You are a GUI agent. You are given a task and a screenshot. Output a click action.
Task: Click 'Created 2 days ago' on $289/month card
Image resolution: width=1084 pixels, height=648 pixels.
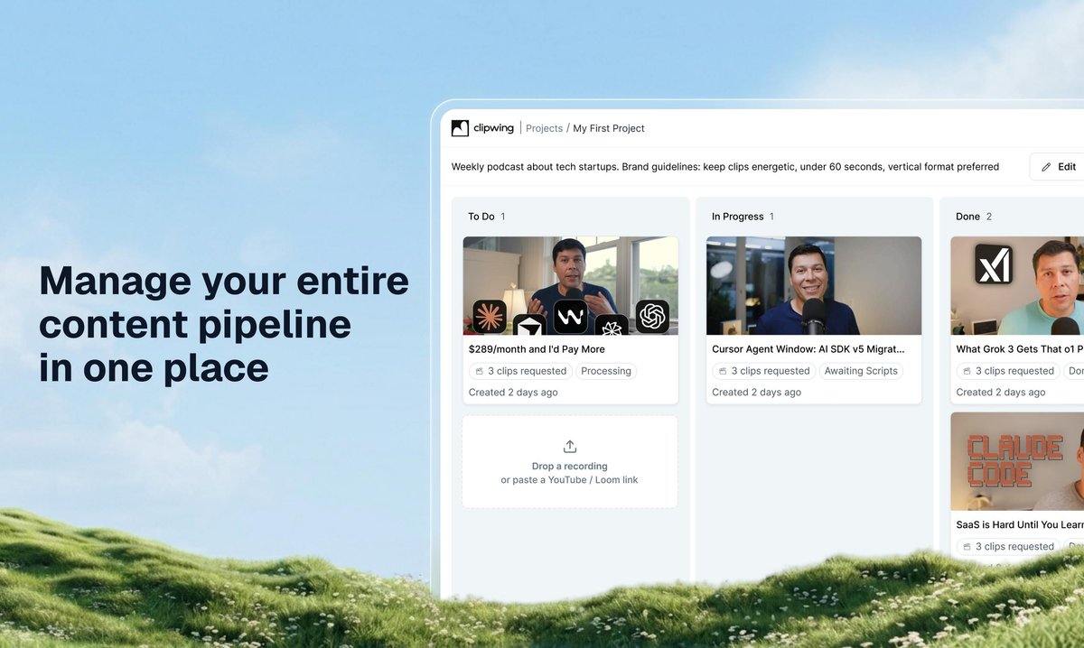point(513,393)
